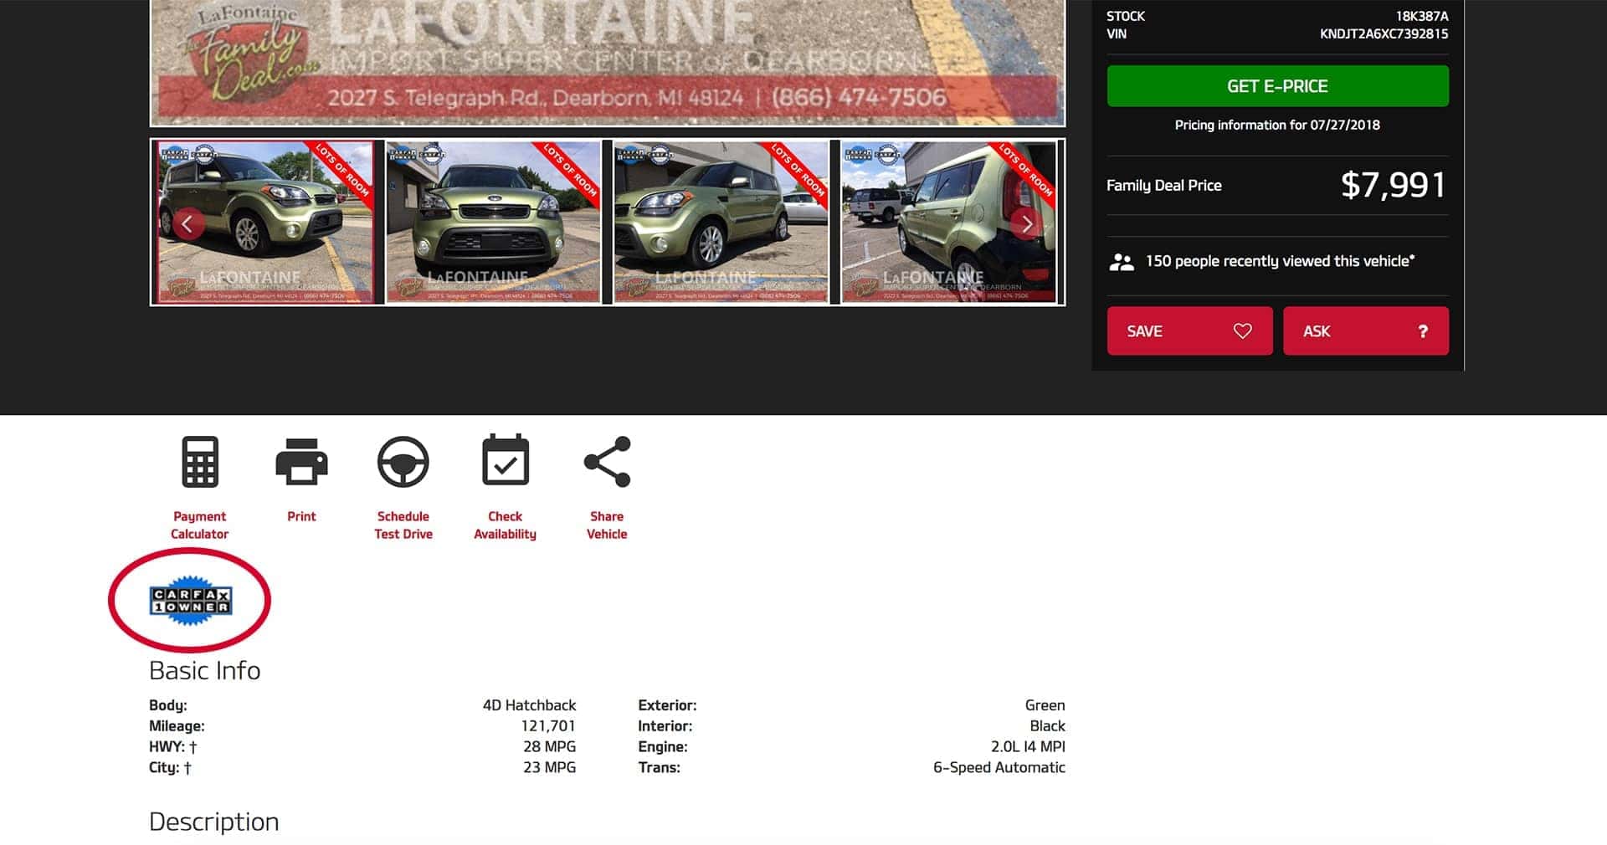Viewport: 1607px width, 845px height.
Task: Click the Share Vehicle icon
Action: pos(607,462)
